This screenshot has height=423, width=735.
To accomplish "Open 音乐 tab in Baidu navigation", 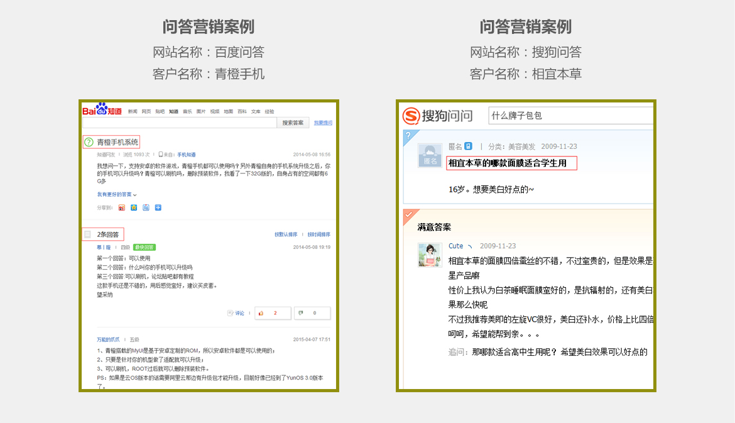I will tap(187, 112).
